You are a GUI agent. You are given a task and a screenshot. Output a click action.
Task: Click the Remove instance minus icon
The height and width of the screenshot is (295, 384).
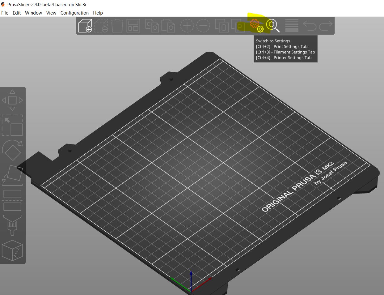click(x=203, y=26)
